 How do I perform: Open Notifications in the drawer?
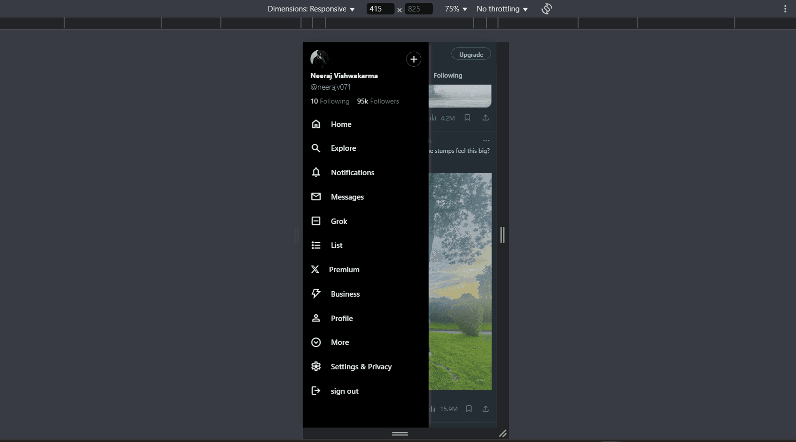(x=352, y=173)
